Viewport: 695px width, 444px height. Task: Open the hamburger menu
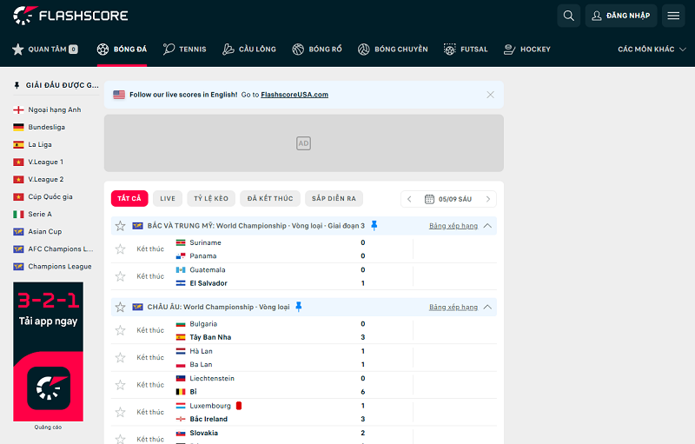click(x=673, y=16)
